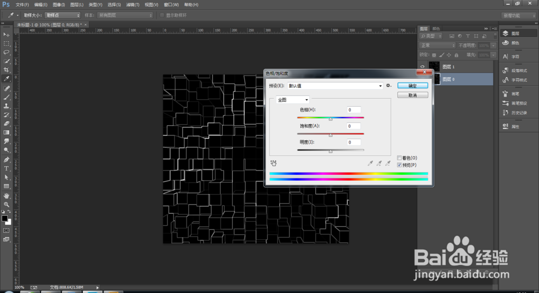Toggle Quick Mask mode
The height and width of the screenshot is (293, 539).
[6, 230]
